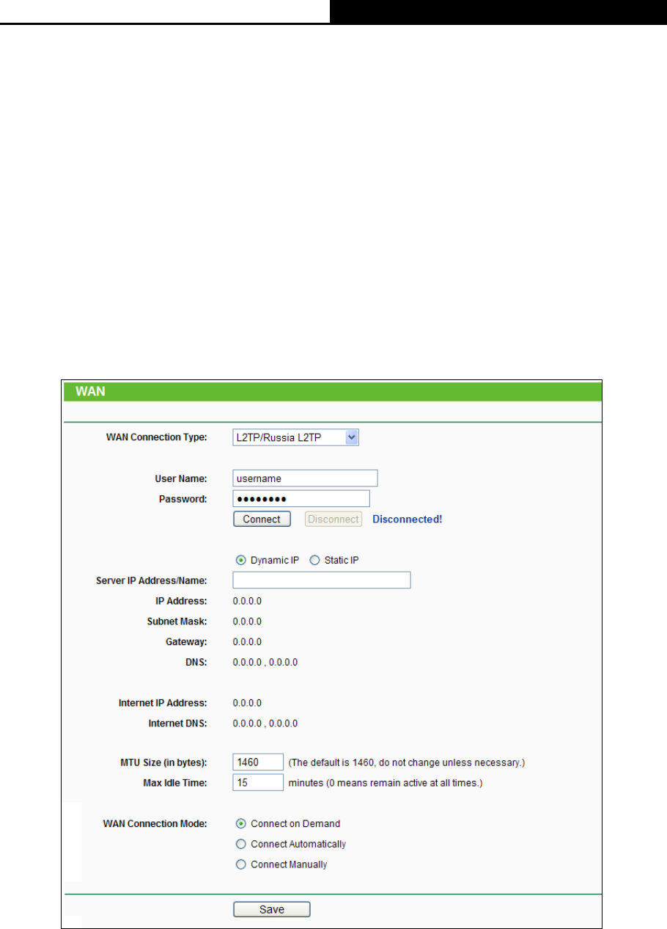Click the Save button
667x929 pixels.
[272, 910]
